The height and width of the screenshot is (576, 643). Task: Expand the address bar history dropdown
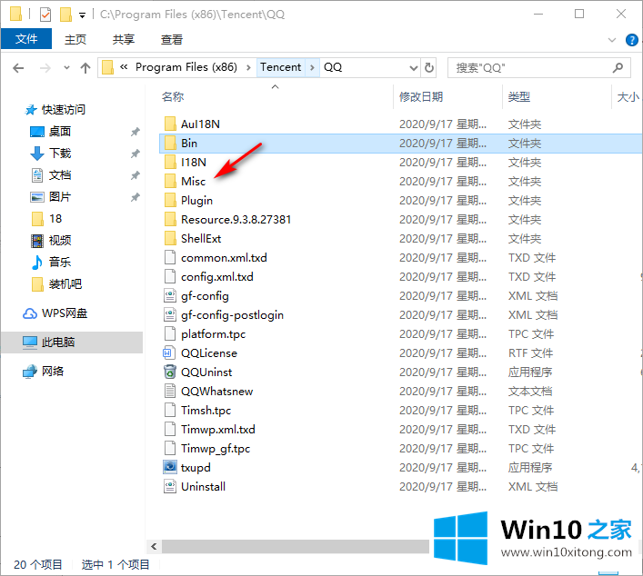coord(414,67)
